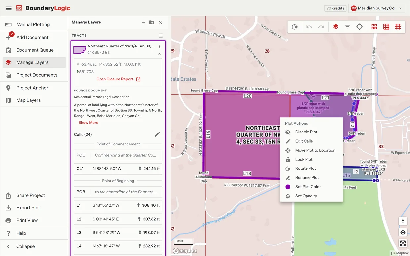Open Help in sidebar
Screen dimensions: 410x256
34,233
